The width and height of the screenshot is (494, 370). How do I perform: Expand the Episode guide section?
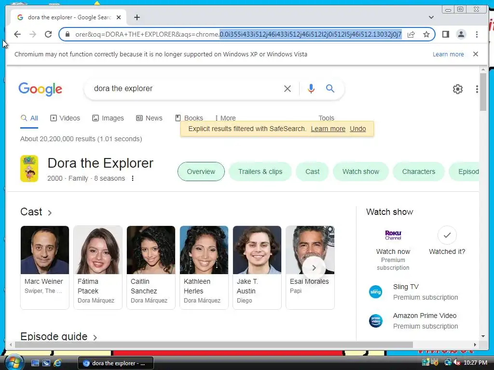[58, 336]
